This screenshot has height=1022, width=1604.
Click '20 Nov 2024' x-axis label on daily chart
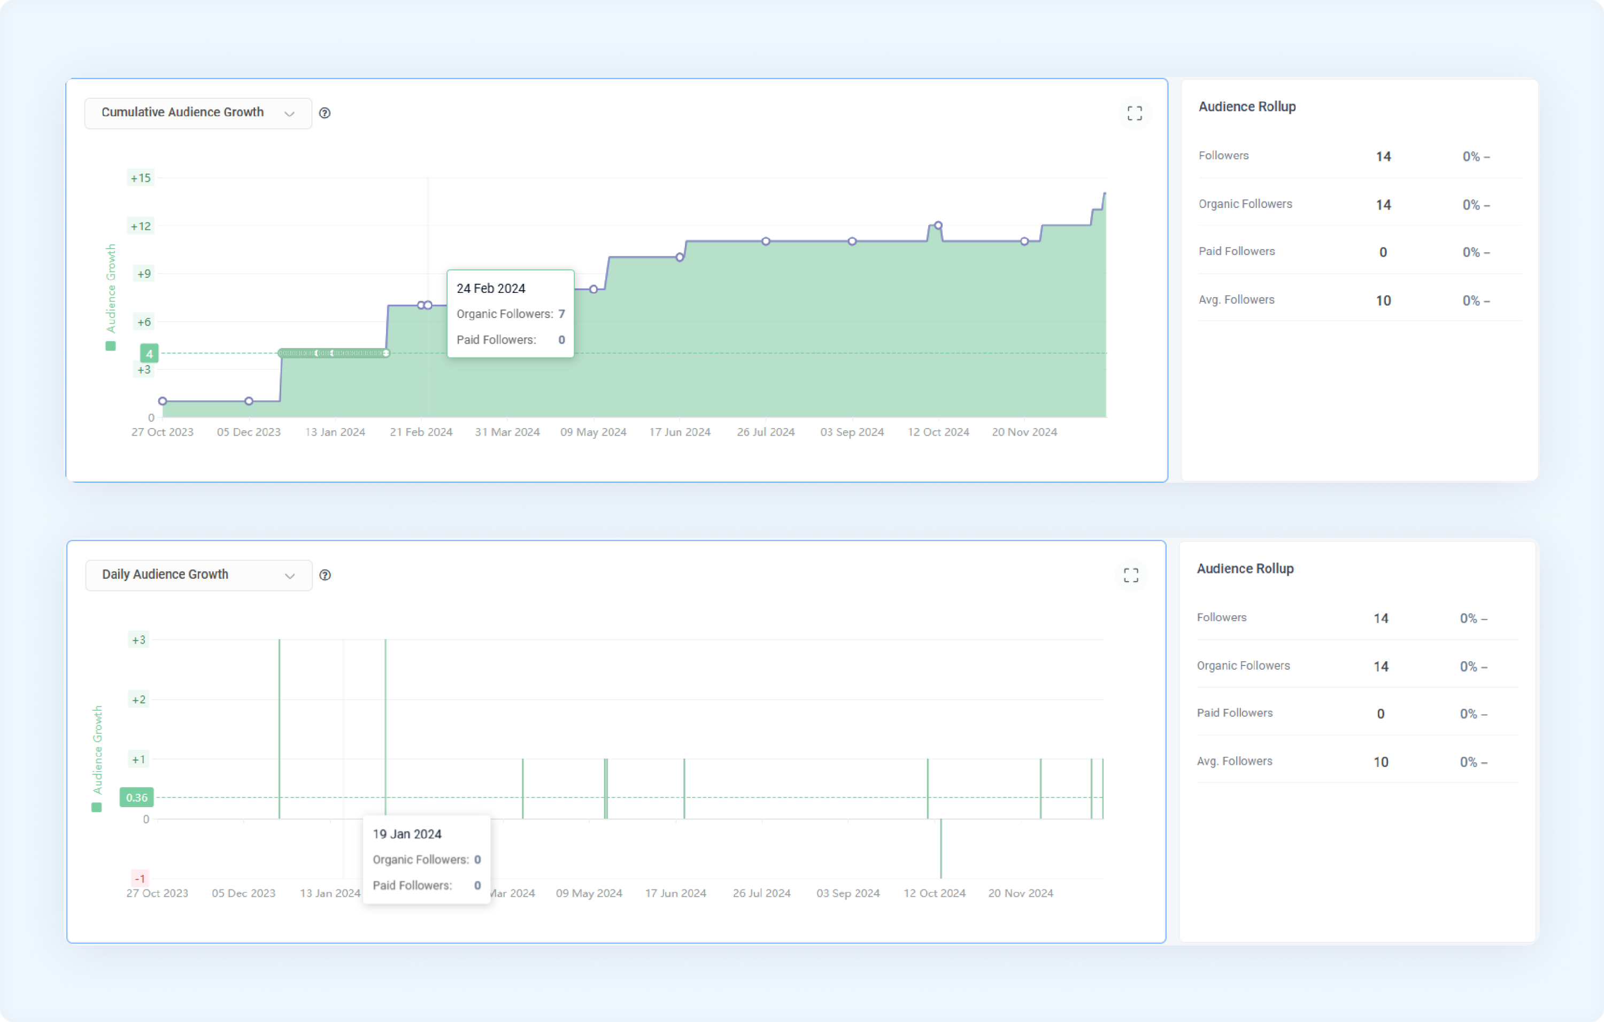[1021, 894]
